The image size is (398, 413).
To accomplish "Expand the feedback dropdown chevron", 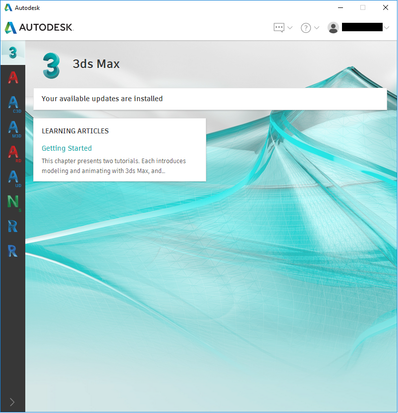I will 290,28.
